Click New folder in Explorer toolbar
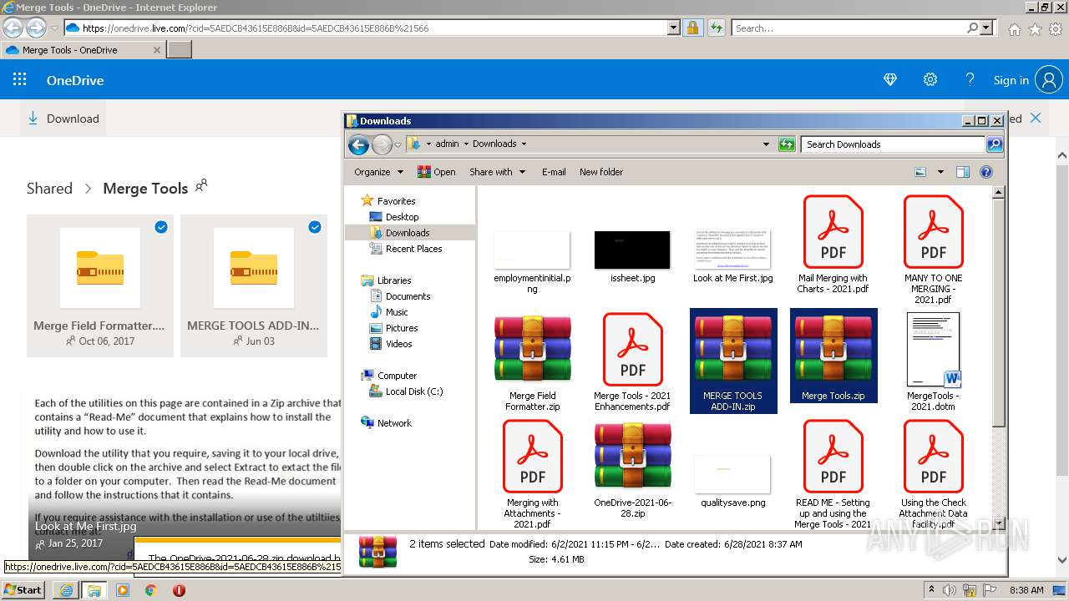This screenshot has width=1069, height=601. click(x=601, y=172)
